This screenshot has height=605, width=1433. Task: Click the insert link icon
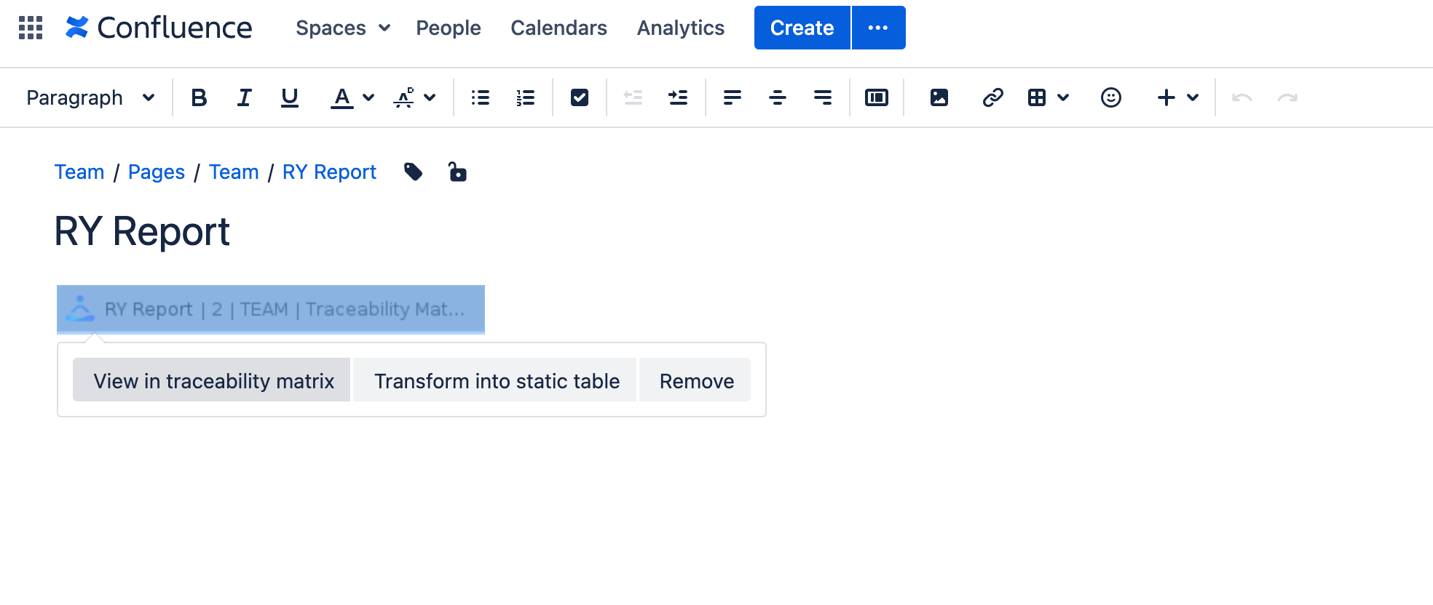[x=992, y=97]
